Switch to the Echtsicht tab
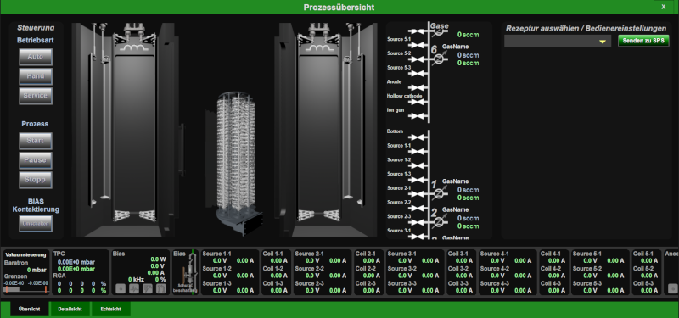This screenshot has width=679, height=318. coord(111,310)
